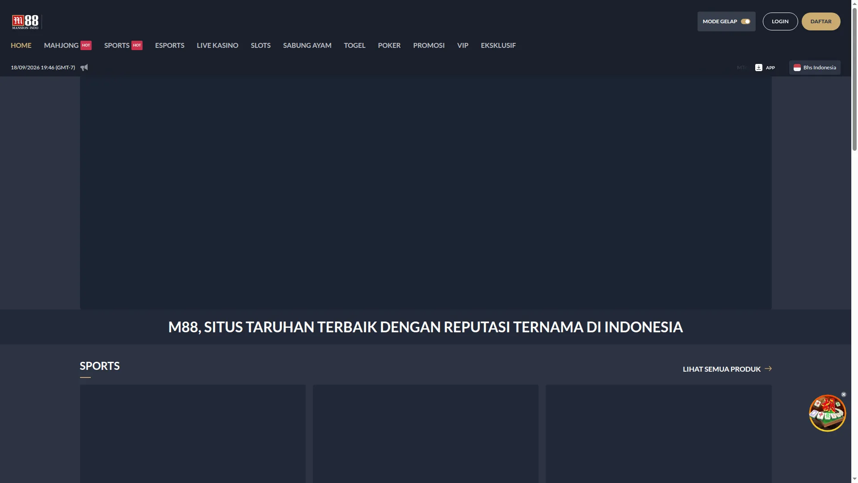Click the APP download icon

coord(758,68)
